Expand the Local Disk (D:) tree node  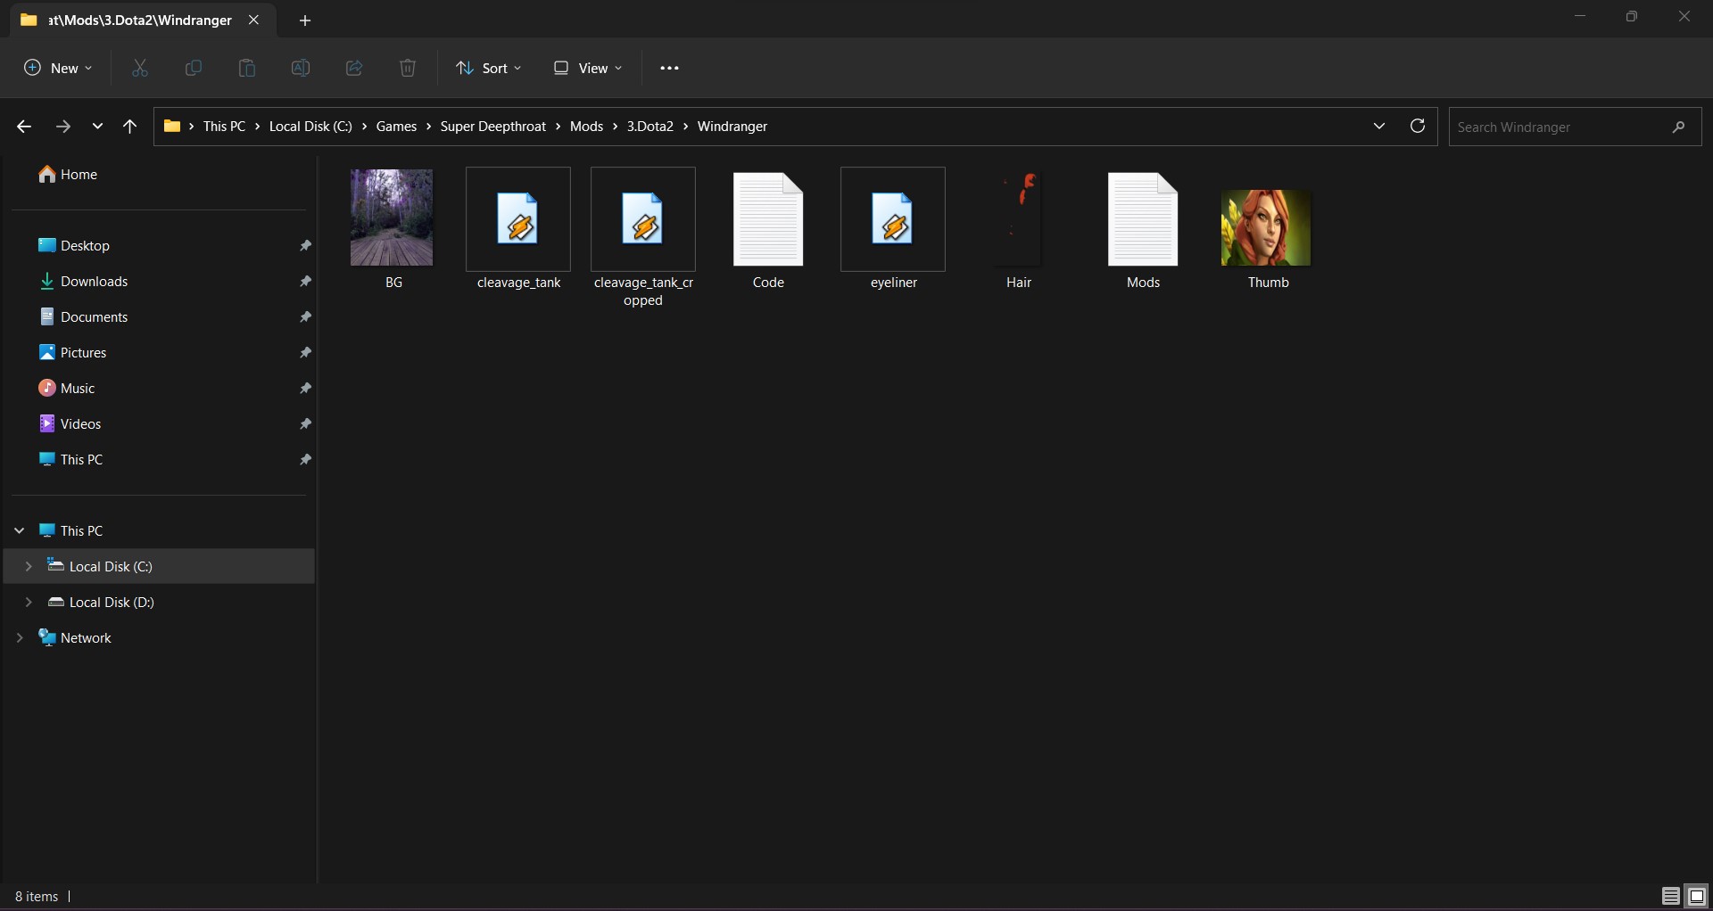[x=29, y=603]
